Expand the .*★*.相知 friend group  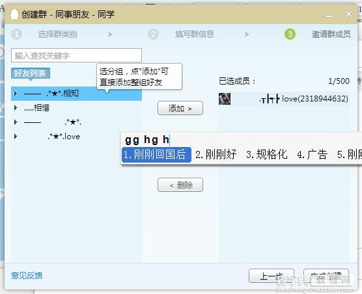[16, 94]
